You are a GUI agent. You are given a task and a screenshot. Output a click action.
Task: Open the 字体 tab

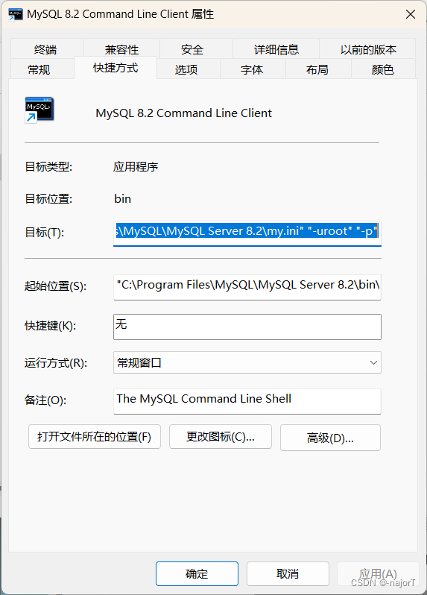[253, 69]
